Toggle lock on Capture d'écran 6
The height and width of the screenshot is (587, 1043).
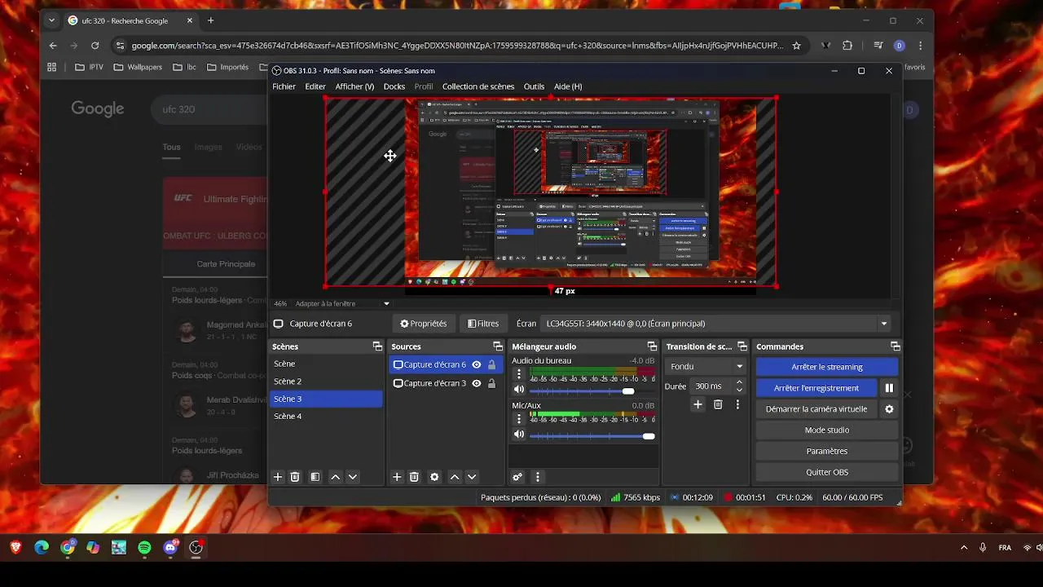point(491,364)
